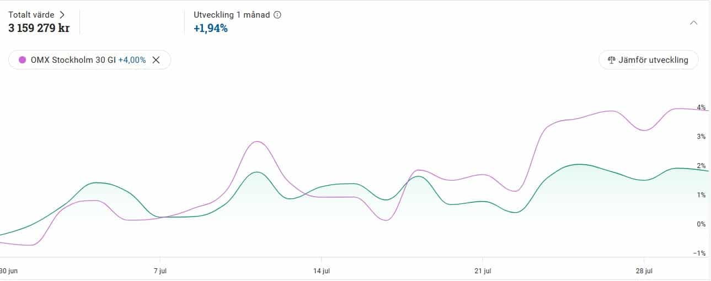Collapse the chart panel with top-right chevron
This screenshot has height=281, width=711.
(x=694, y=23)
